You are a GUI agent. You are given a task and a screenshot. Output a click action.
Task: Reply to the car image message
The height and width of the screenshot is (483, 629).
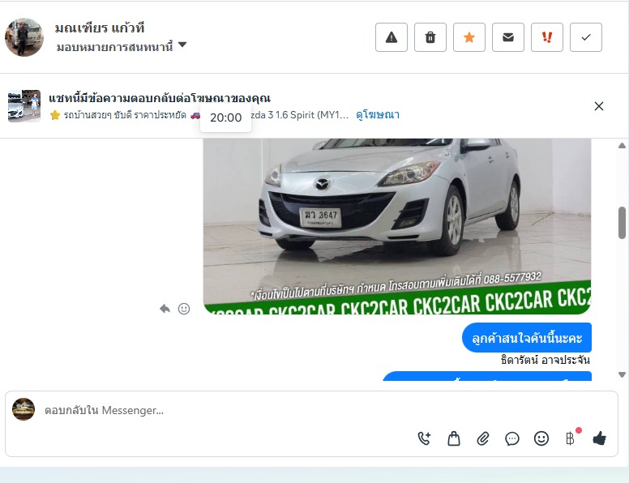tap(165, 309)
